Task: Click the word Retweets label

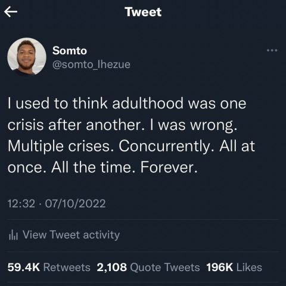Action: 67,267
